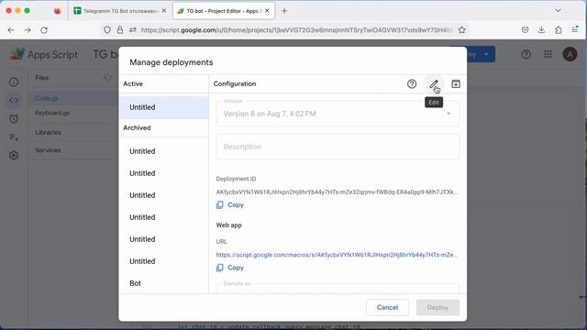
Task: Archive the active deployment with archive icon
Action: point(456,84)
